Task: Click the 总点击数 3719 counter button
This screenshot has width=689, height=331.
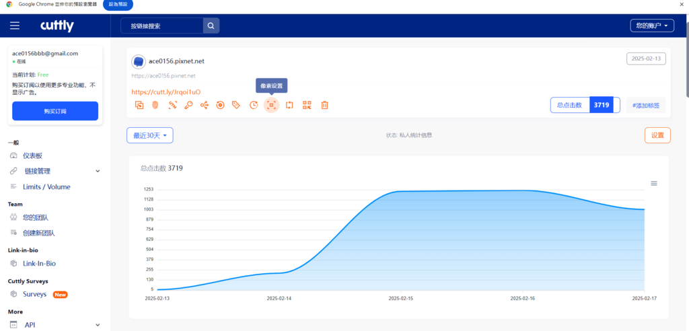Action: tap(585, 105)
